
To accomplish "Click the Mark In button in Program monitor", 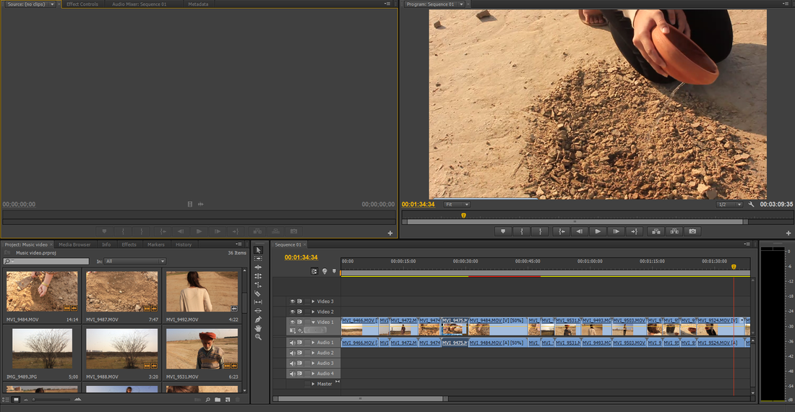I will click(x=521, y=231).
